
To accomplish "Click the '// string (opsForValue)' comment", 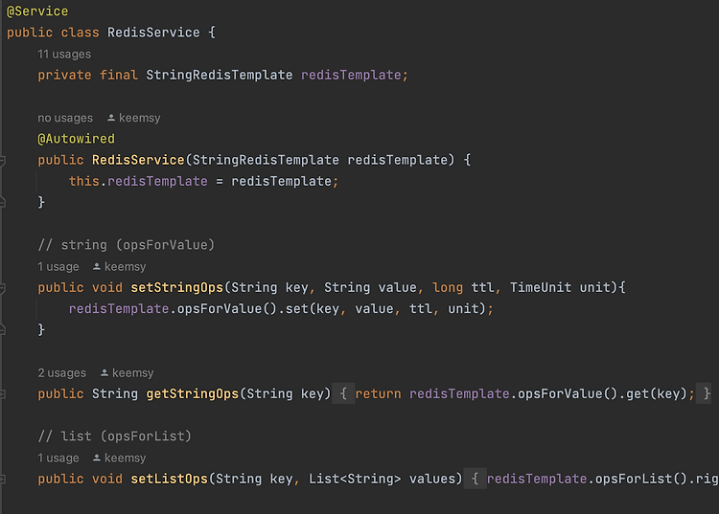I will 127,245.
